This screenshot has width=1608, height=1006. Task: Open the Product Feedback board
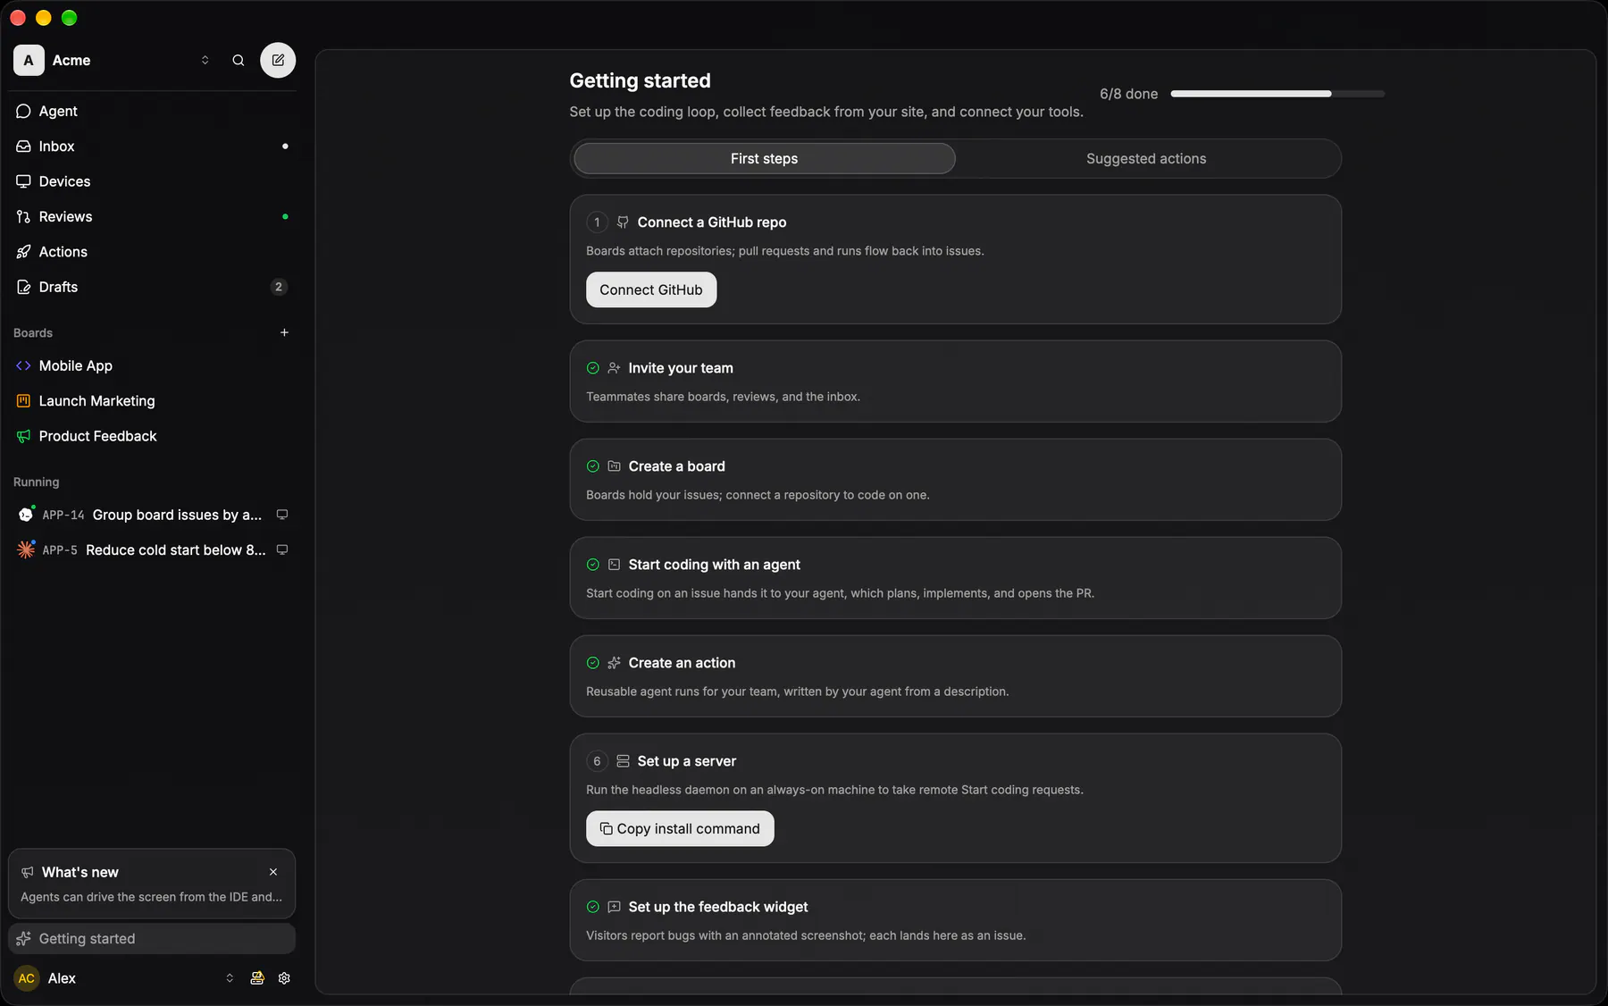coord(152,436)
